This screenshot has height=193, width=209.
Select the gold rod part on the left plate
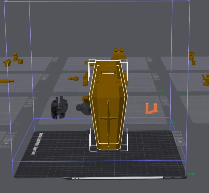(7, 81)
